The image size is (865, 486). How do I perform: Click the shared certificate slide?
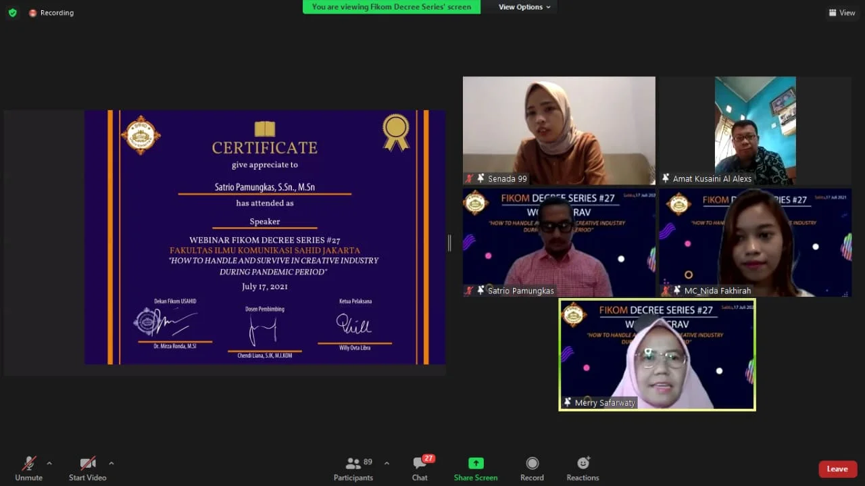tap(265, 237)
